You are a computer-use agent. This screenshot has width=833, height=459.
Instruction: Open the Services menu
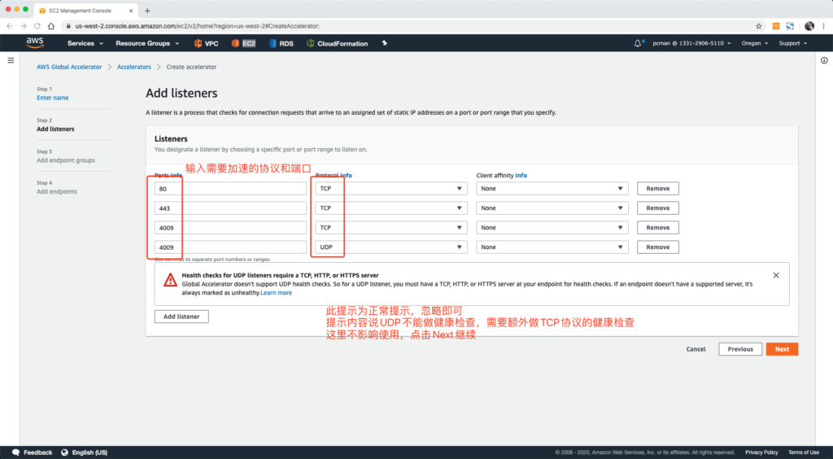[85, 43]
